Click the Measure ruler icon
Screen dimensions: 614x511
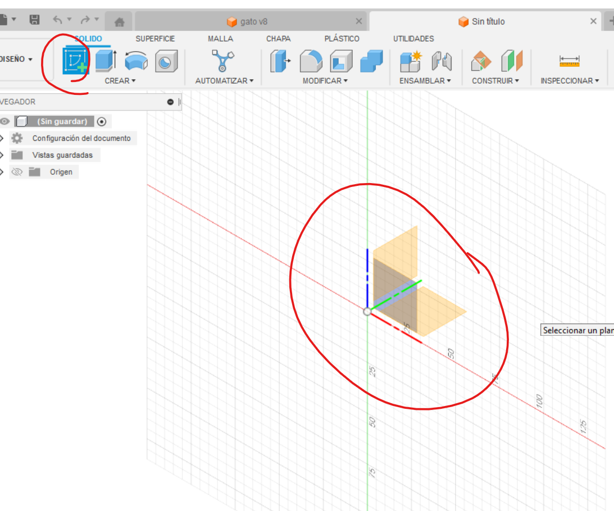(570, 61)
